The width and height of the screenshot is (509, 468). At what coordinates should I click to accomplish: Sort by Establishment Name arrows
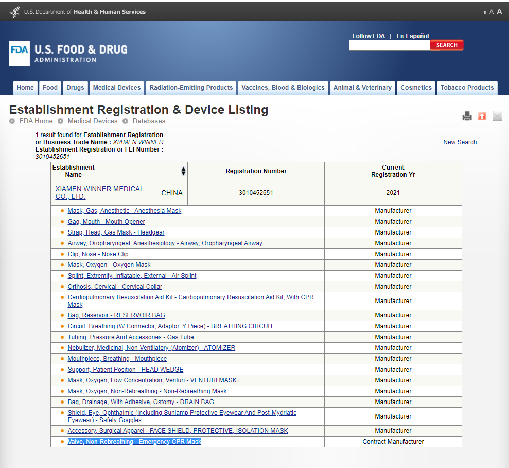tap(183, 171)
